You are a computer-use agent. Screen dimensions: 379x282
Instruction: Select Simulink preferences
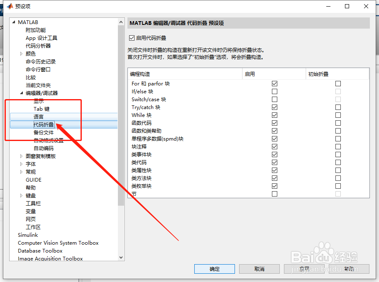pos(28,235)
